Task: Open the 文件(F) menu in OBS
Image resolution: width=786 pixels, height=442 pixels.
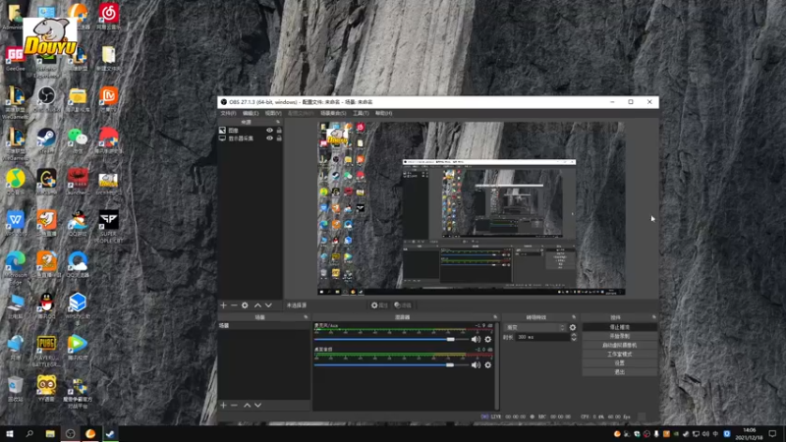Action: click(228, 113)
